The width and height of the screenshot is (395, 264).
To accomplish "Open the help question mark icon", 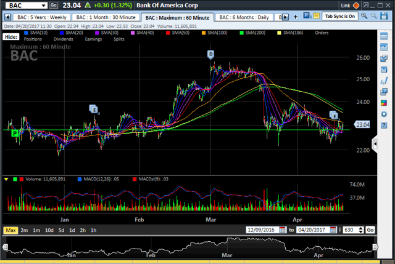I will tap(384, 125).
